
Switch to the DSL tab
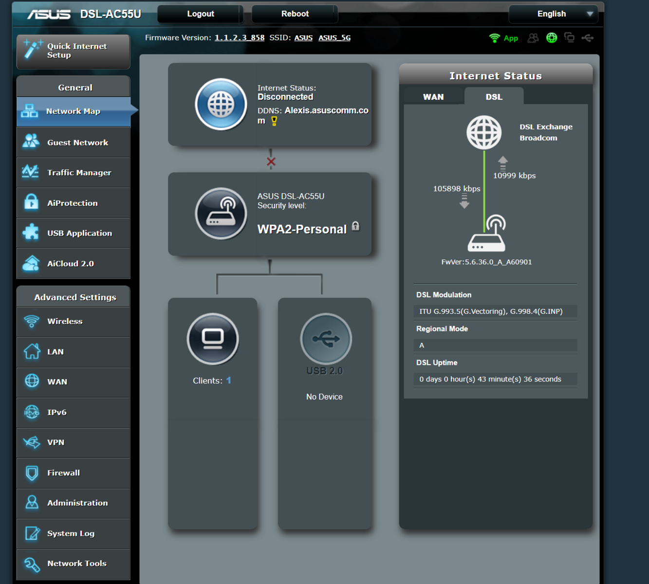[x=494, y=96]
